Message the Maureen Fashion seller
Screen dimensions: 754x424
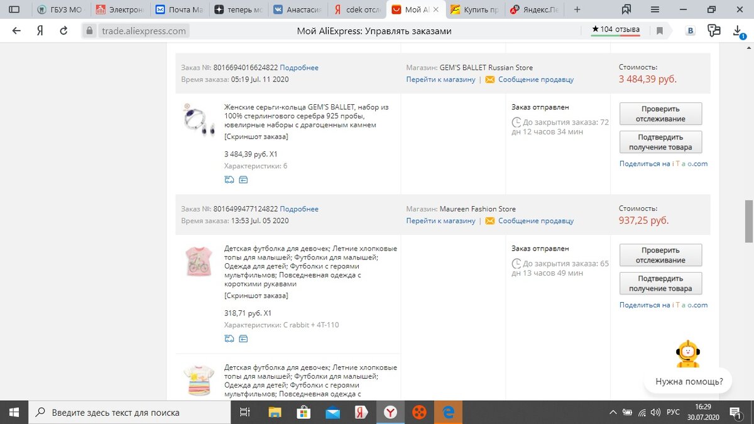(x=536, y=221)
